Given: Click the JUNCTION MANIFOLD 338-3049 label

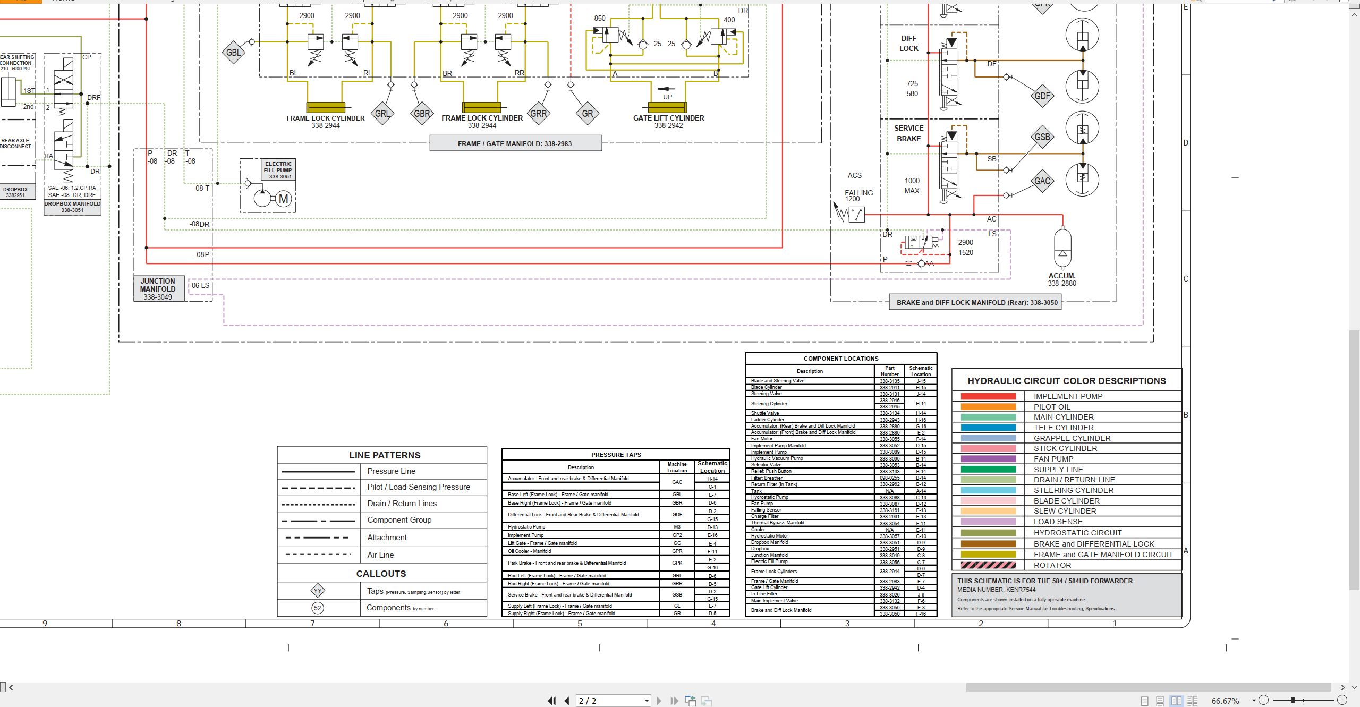Looking at the screenshot, I should point(158,289).
